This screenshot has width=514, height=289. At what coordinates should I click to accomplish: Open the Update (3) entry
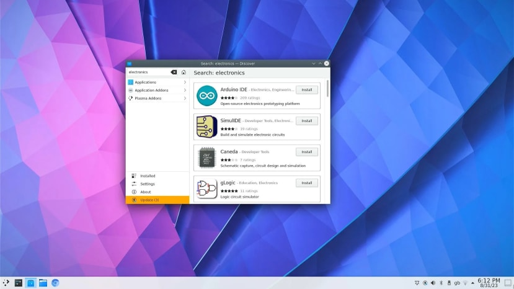pos(157,200)
